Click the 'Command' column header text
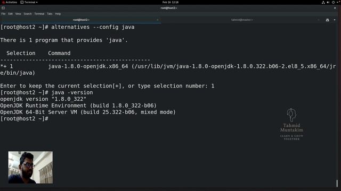Image resolution: width=341 pixels, height=191 pixels. pyautogui.click(x=59, y=53)
